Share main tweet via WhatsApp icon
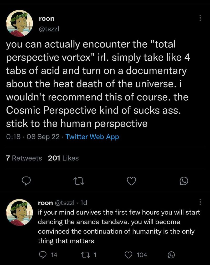 tap(184, 181)
